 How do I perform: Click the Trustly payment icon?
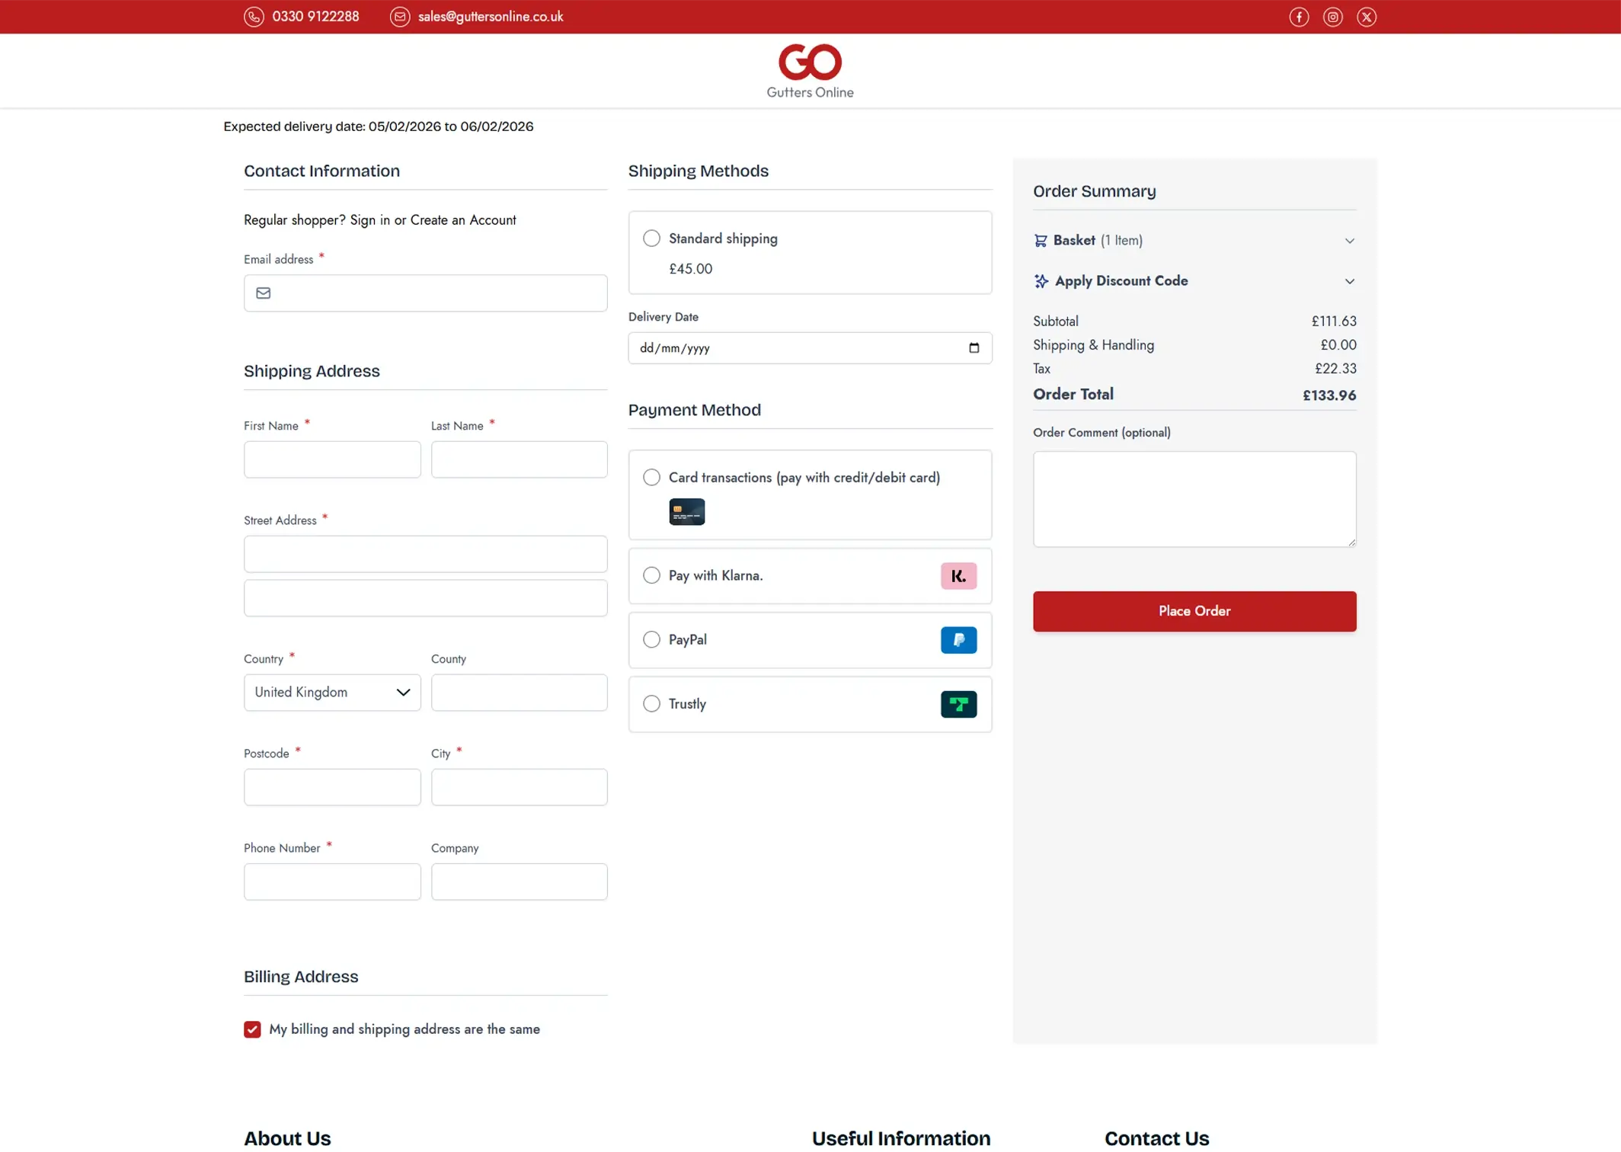click(958, 704)
